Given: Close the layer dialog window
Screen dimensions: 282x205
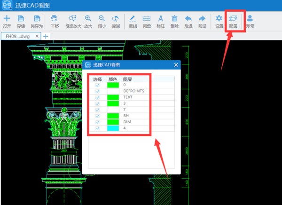Looking at the screenshot, I should click(176, 65).
